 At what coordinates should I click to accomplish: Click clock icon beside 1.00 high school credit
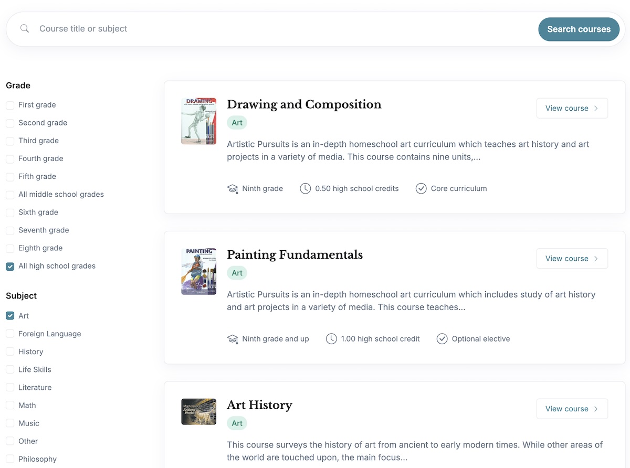click(x=331, y=339)
